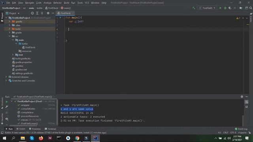This screenshot has width=253, height=142.
Task: Open the Navigate menu
Action: coord(30,3)
